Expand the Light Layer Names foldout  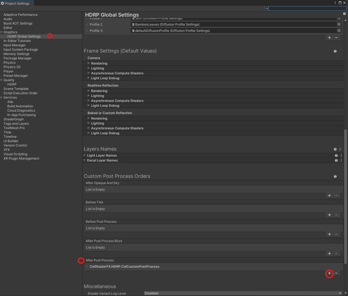point(85,155)
